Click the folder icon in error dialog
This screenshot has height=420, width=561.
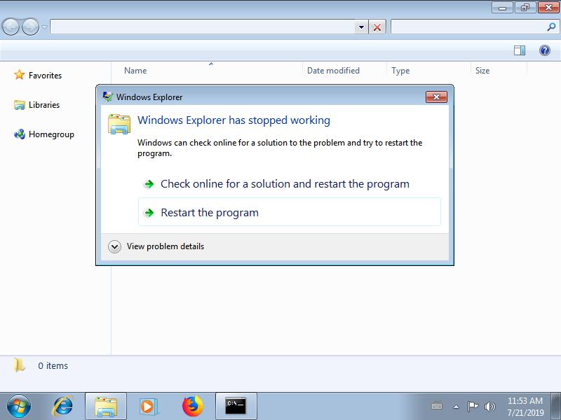tap(119, 124)
